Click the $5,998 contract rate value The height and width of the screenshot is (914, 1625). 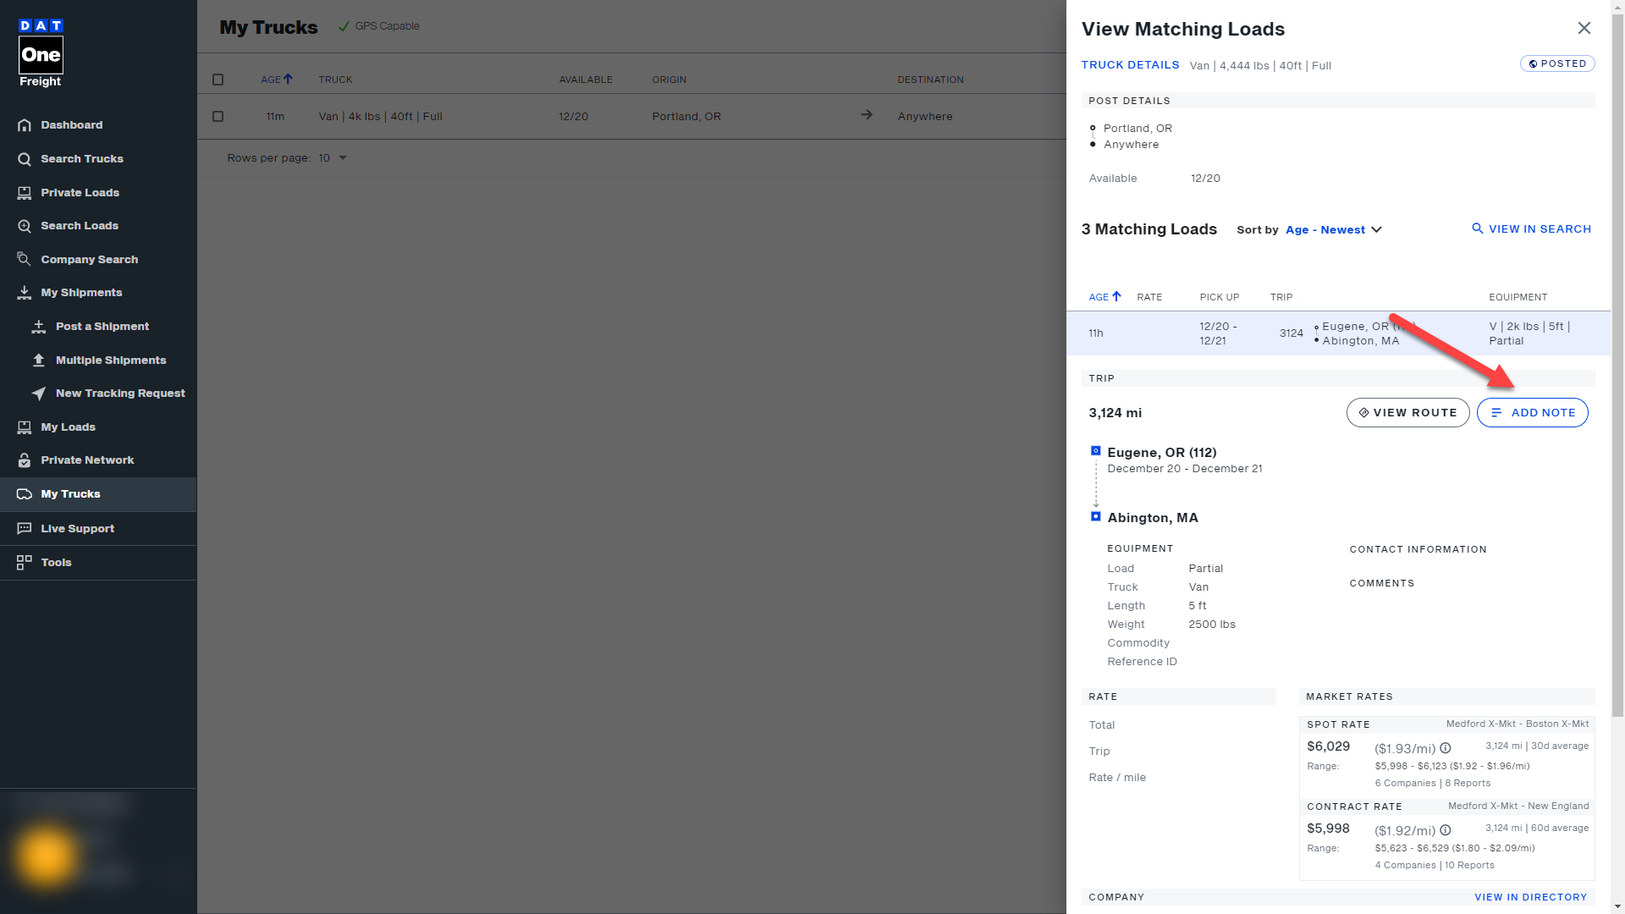(x=1328, y=829)
